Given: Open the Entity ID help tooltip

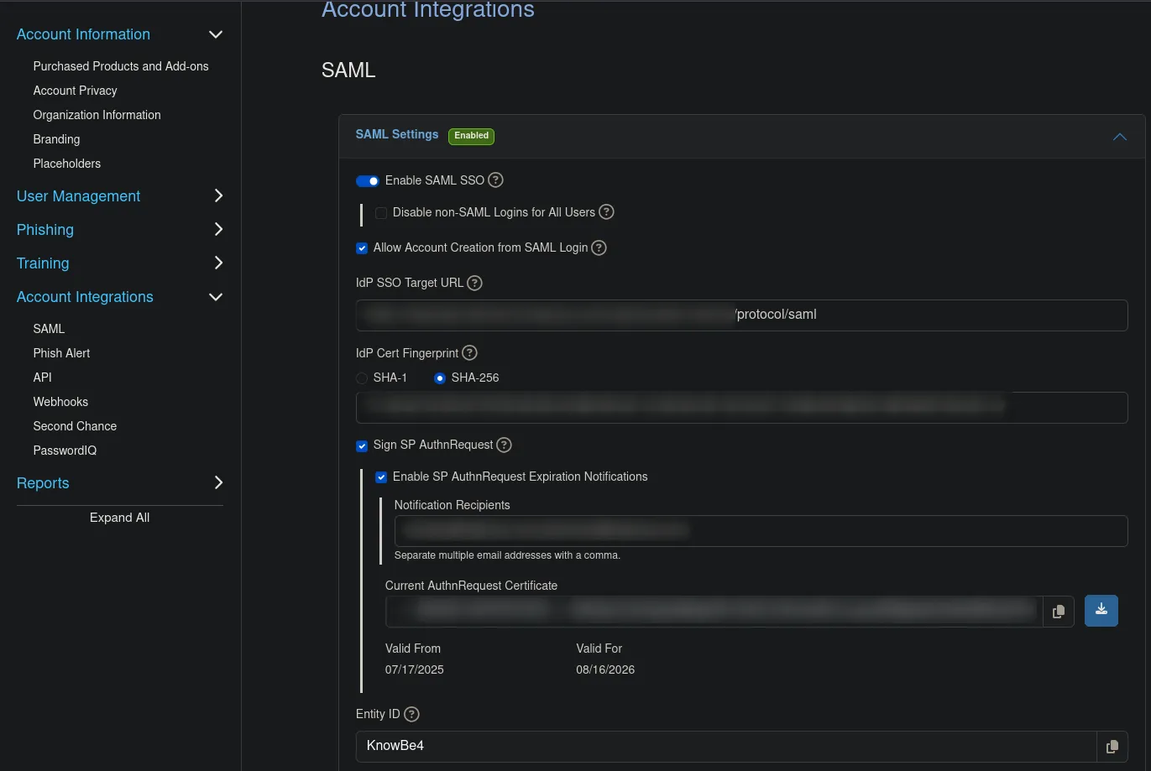Looking at the screenshot, I should 411,714.
